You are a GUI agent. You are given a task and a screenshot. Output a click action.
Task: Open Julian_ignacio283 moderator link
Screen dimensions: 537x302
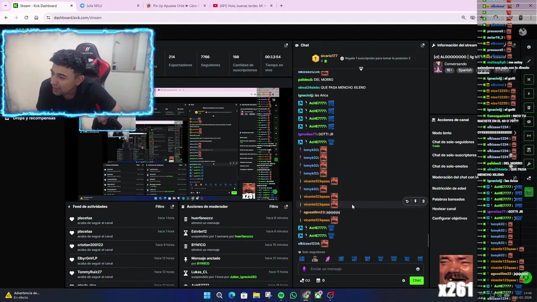click(243, 277)
